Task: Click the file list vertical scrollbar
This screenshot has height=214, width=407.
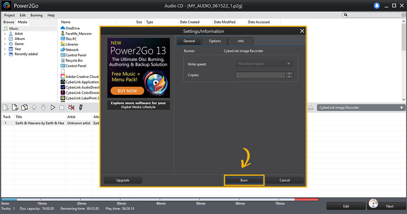Action: coord(404,60)
